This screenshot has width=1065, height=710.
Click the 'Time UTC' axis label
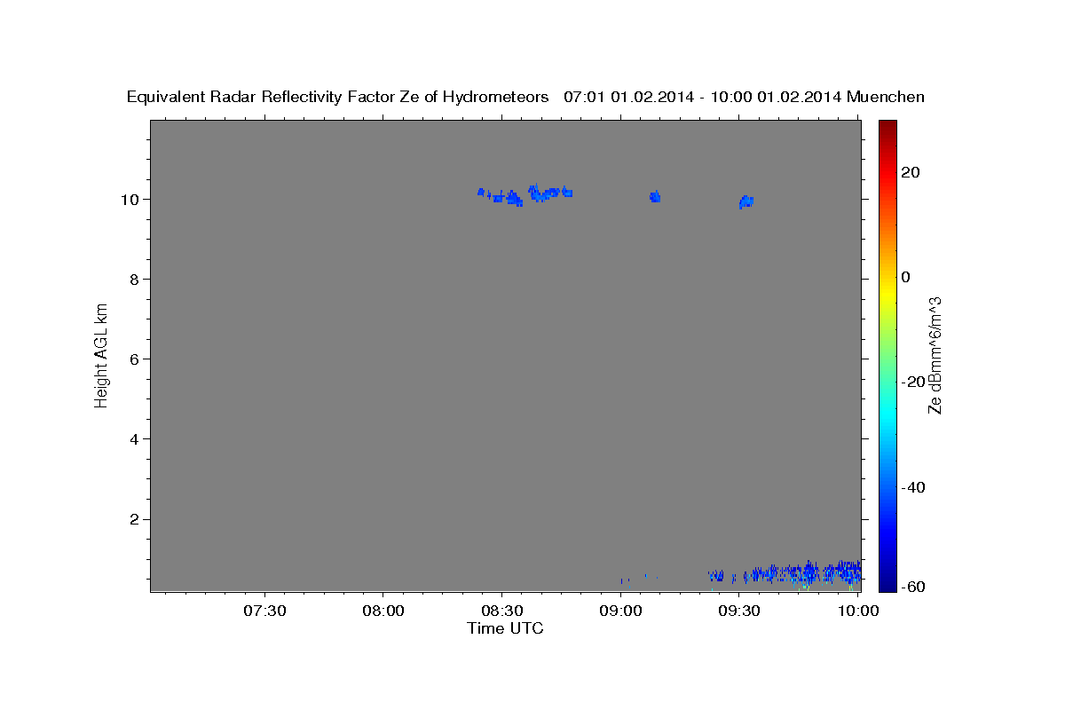pyautogui.click(x=505, y=628)
